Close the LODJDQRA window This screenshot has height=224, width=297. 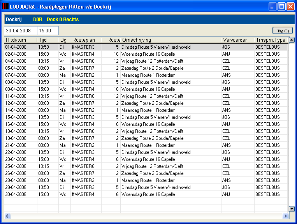[290, 7]
